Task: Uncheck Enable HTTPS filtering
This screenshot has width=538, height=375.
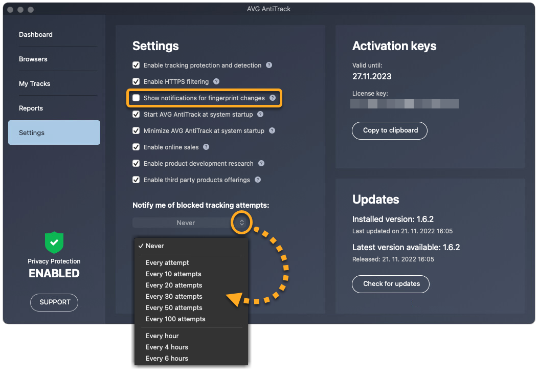Action: click(136, 82)
